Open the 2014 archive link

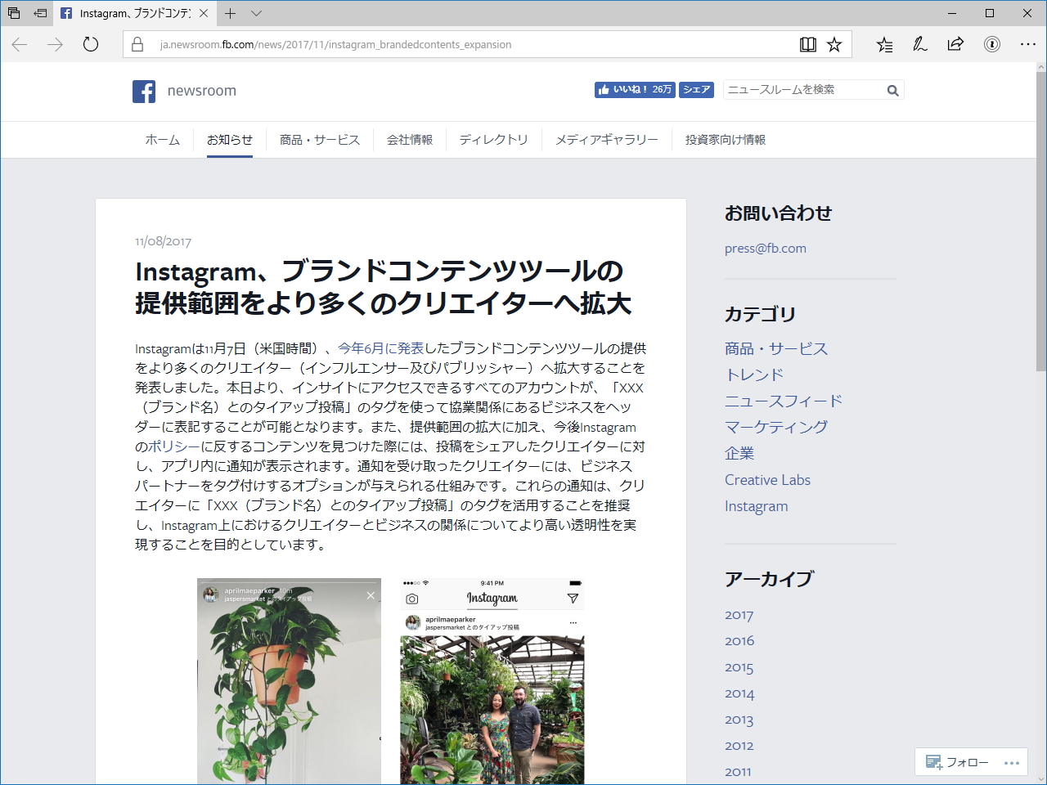tap(739, 693)
